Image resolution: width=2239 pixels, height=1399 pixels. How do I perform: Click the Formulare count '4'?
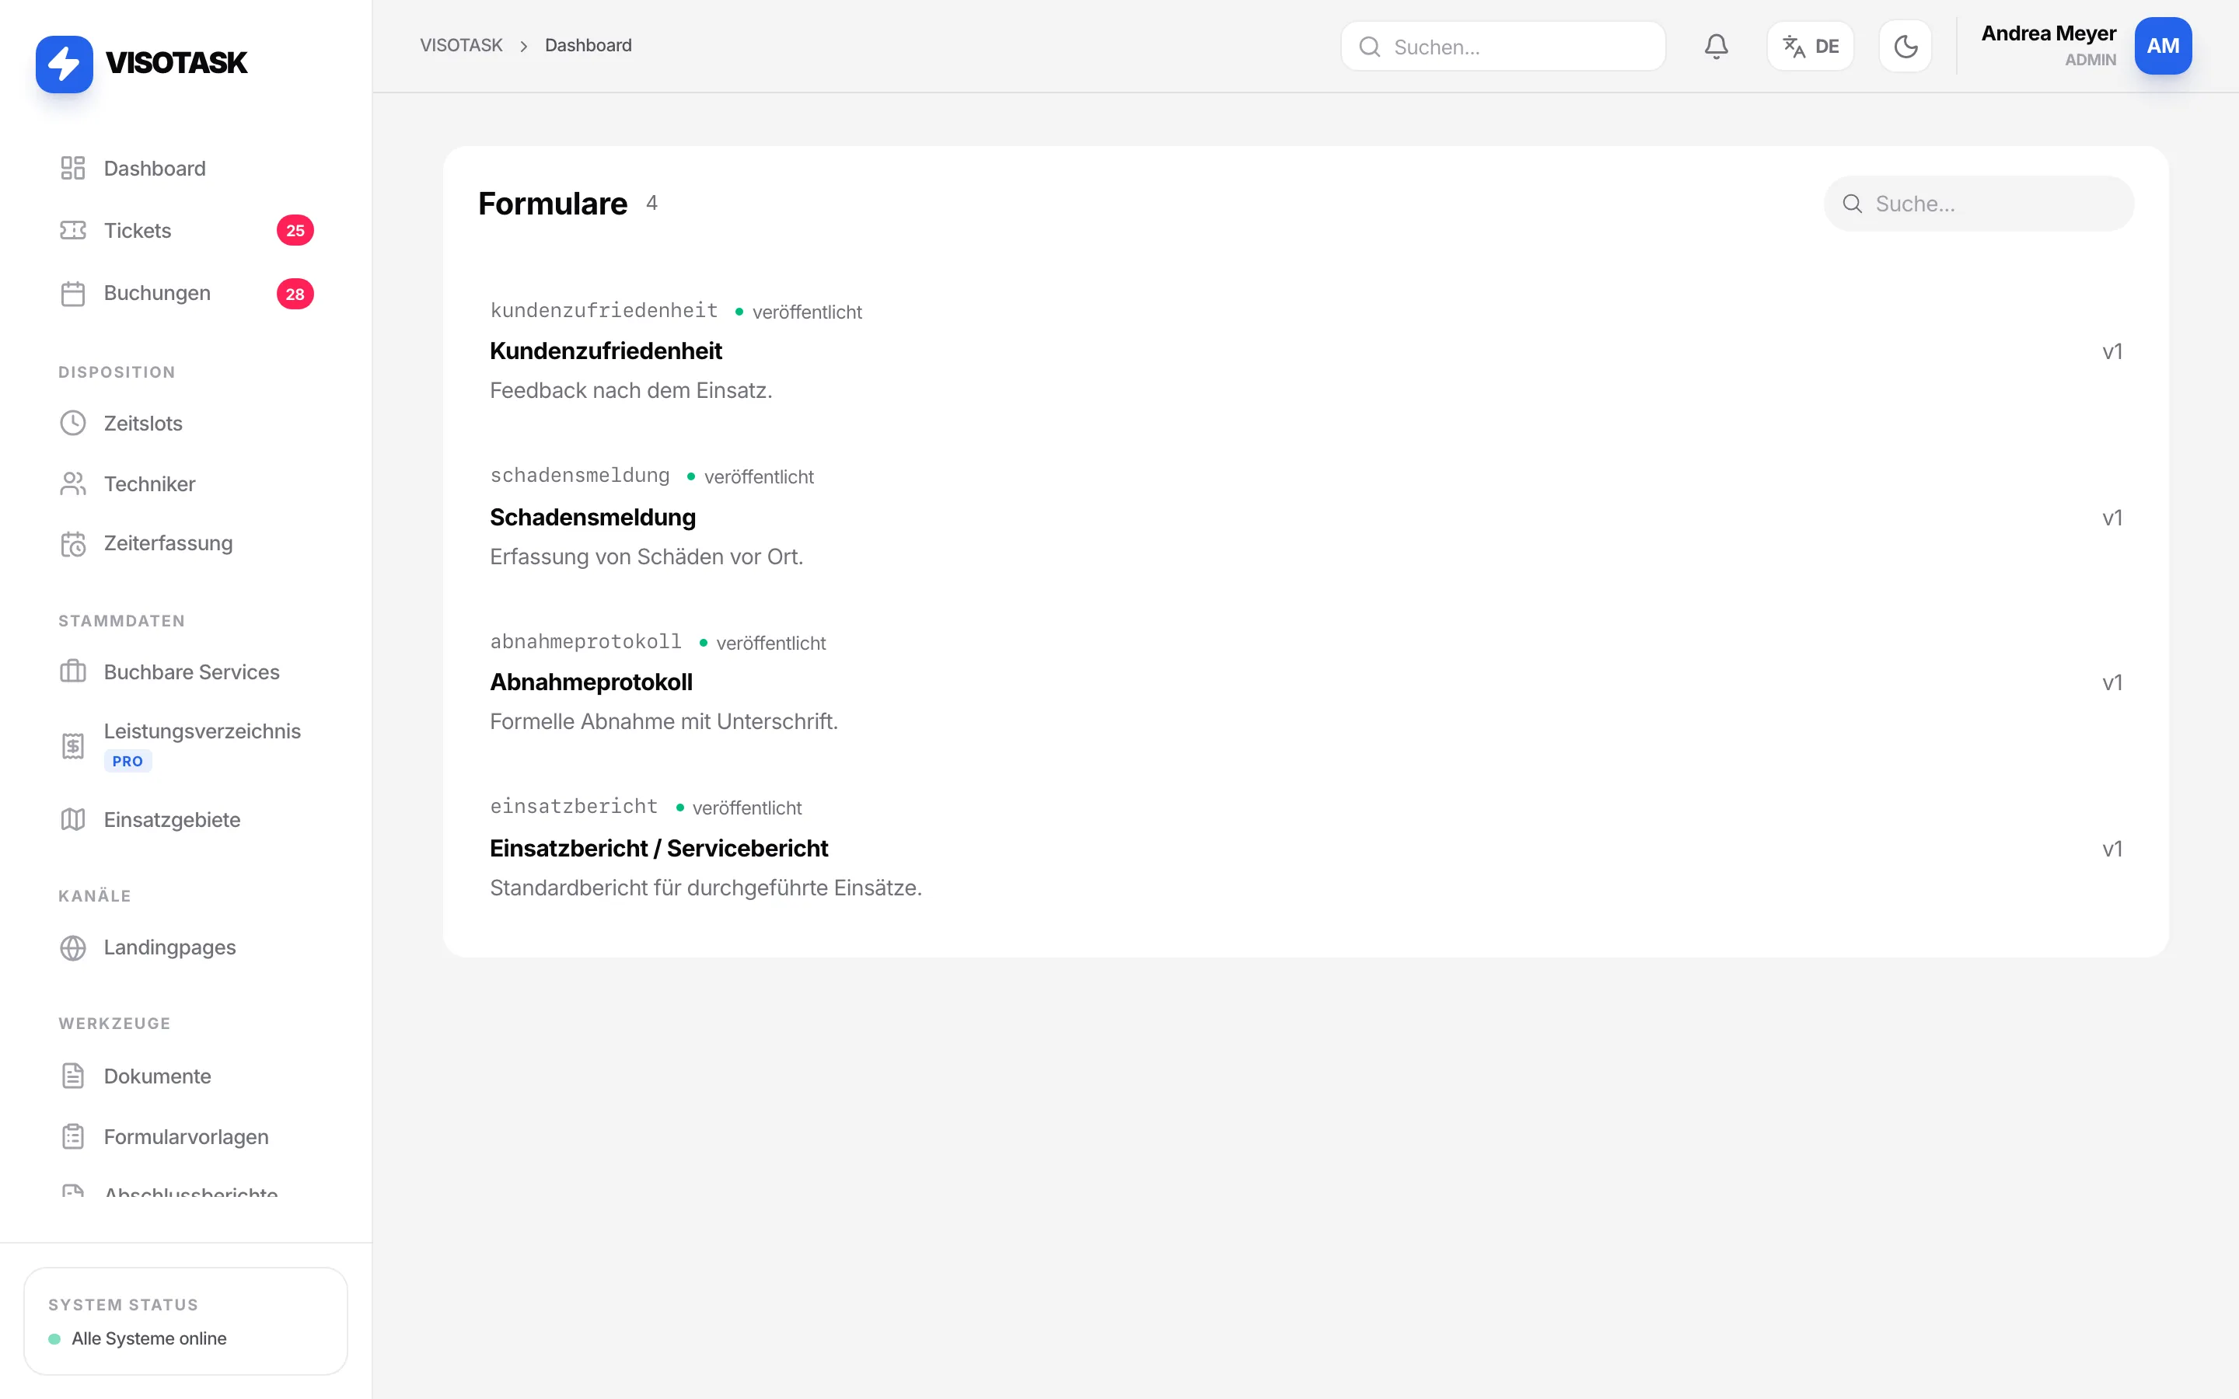(651, 204)
